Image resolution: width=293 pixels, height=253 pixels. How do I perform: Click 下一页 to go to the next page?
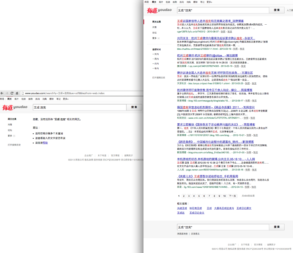(x=232, y=196)
